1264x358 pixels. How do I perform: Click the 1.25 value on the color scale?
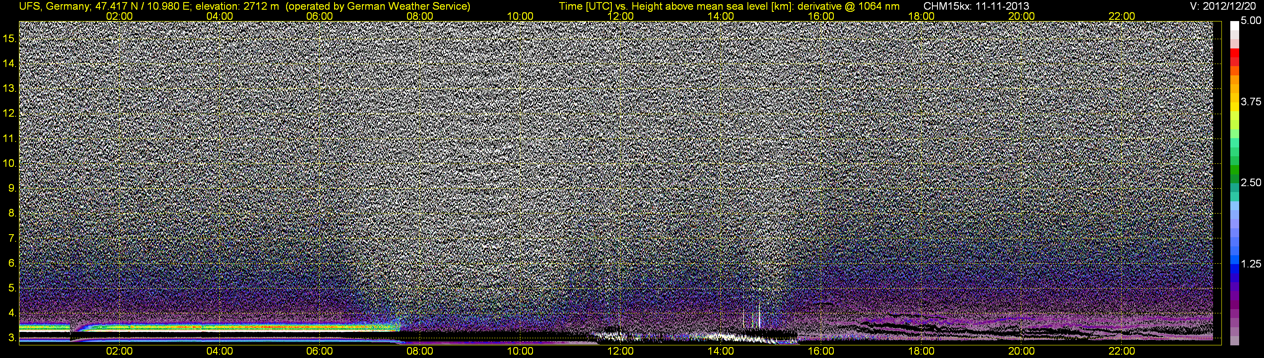click(1251, 264)
